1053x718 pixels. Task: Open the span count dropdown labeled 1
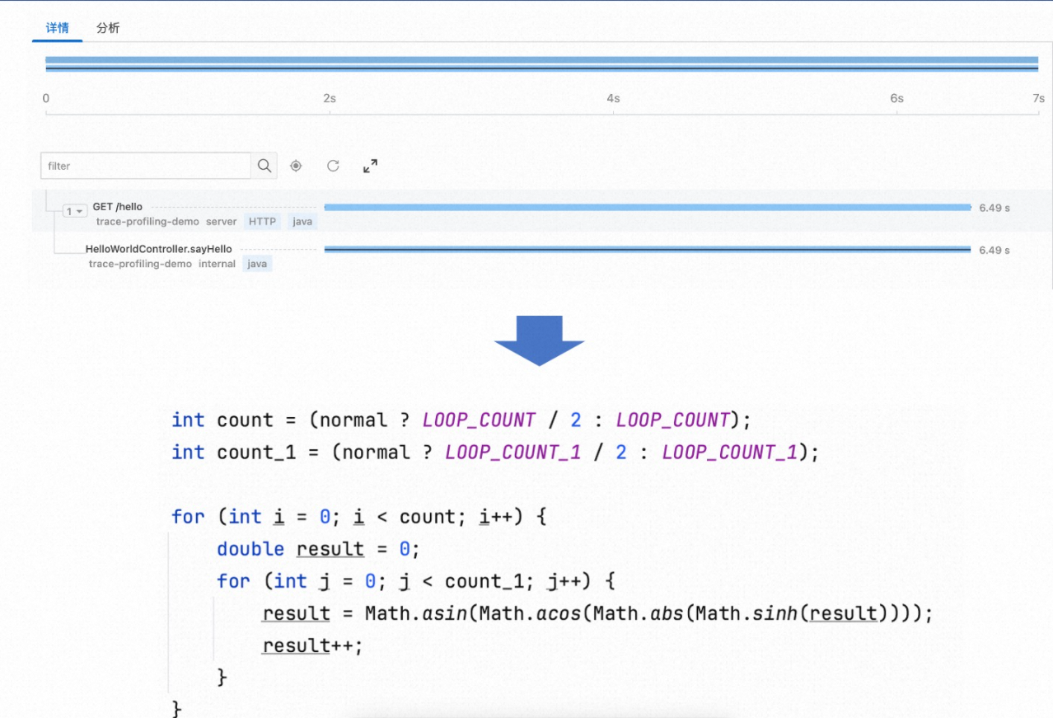(73, 210)
